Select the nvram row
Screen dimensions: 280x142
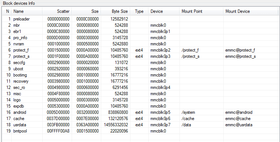tap(140, 44)
